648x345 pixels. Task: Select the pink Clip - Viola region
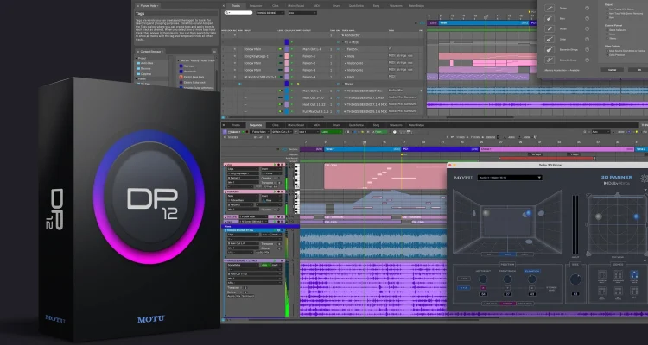click(x=385, y=176)
